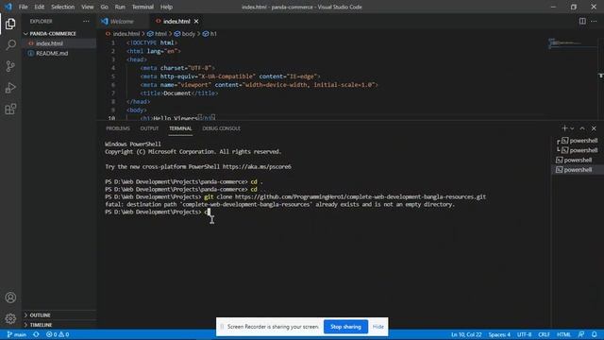604x340 pixels.
Task: Open the File menu
Action: [x=23, y=7]
